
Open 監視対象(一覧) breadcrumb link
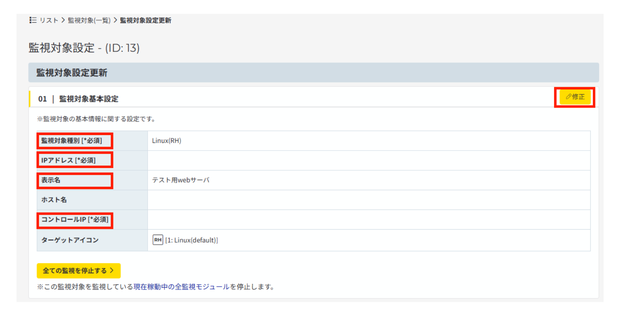coord(89,20)
